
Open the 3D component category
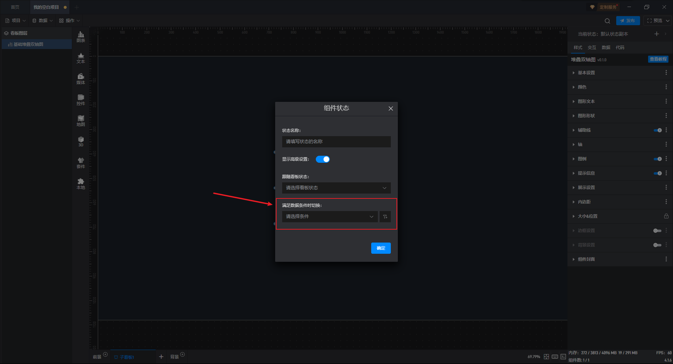(81, 141)
